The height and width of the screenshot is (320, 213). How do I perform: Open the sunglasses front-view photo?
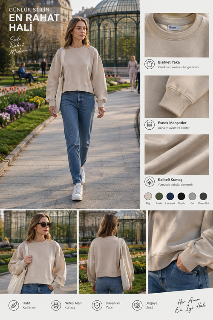pos(38,252)
